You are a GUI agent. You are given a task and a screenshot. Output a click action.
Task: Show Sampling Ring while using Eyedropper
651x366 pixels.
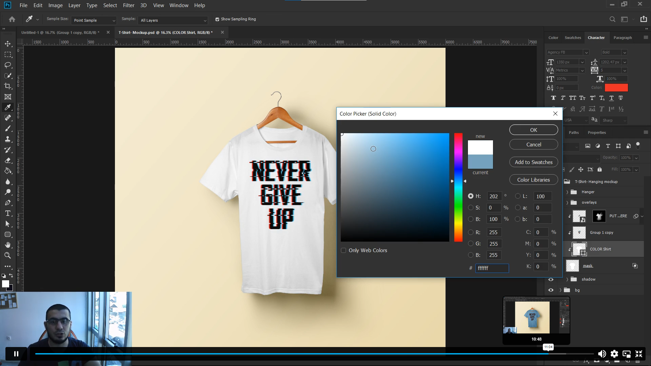pyautogui.click(x=217, y=19)
